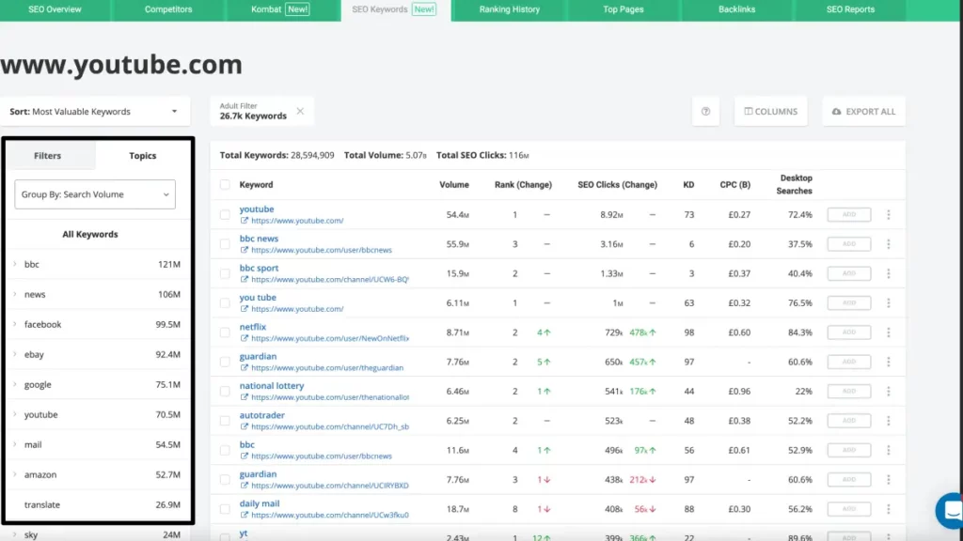Check the national lottery row checkbox

pyautogui.click(x=225, y=392)
